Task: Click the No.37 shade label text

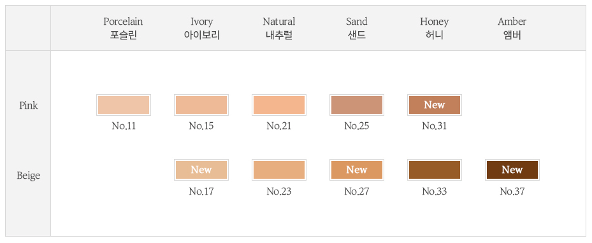Action: 512,191
